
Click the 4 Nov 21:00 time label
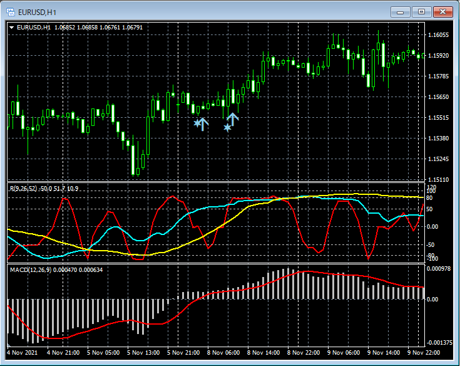click(x=63, y=352)
